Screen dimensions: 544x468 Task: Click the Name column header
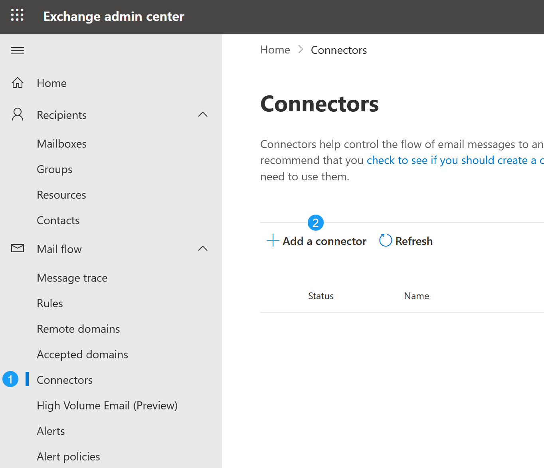point(416,296)
